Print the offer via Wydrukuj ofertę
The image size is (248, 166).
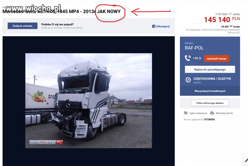[x=224, y=113]
